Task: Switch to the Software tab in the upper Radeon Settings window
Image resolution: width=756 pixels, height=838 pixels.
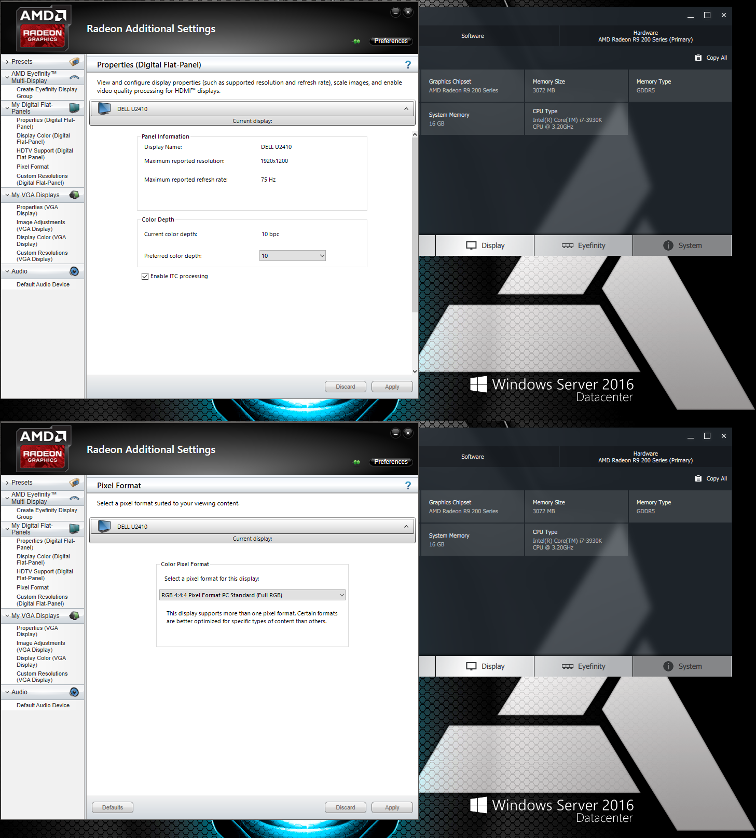Action: (x=473, y=36)
